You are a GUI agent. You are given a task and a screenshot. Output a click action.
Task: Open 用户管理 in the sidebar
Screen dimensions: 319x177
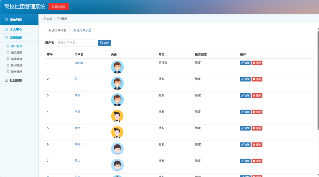point(17,46)
